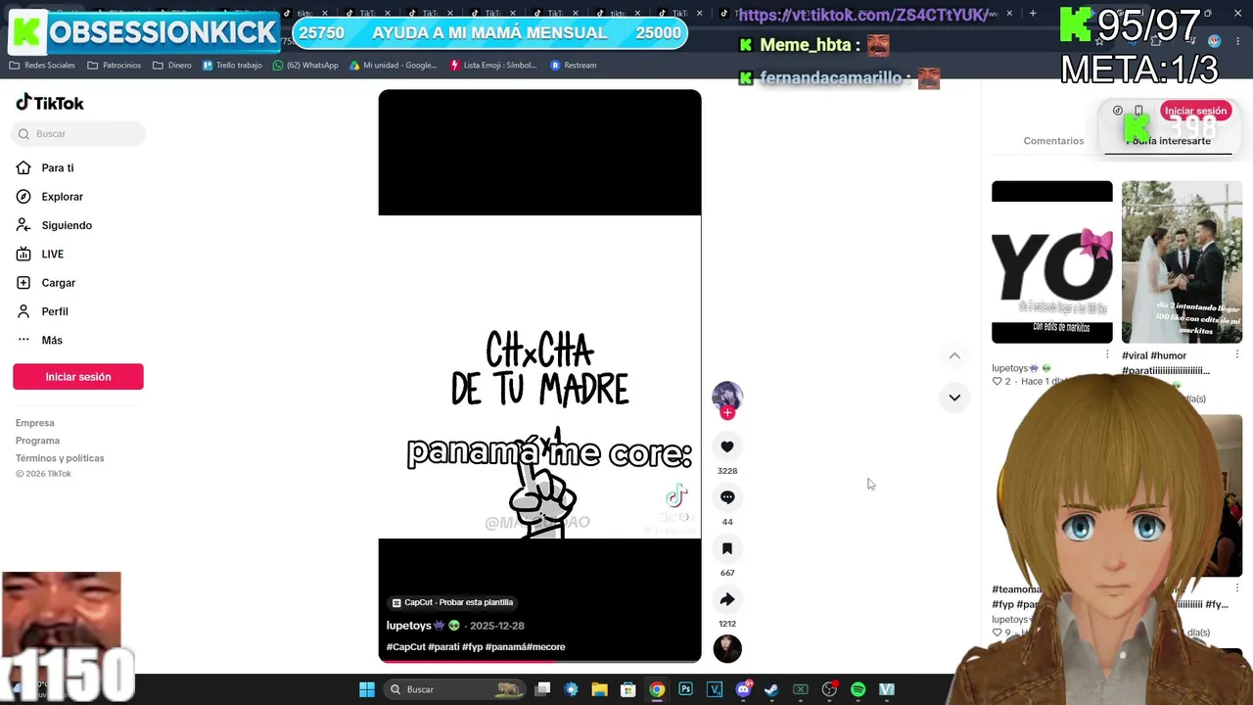
Task: Go to the next video arrow
Action: tap(954, 398)
